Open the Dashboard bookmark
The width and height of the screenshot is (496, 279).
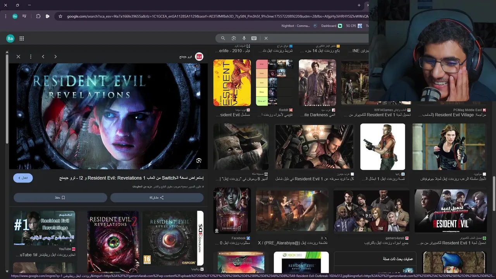[331, 26]
